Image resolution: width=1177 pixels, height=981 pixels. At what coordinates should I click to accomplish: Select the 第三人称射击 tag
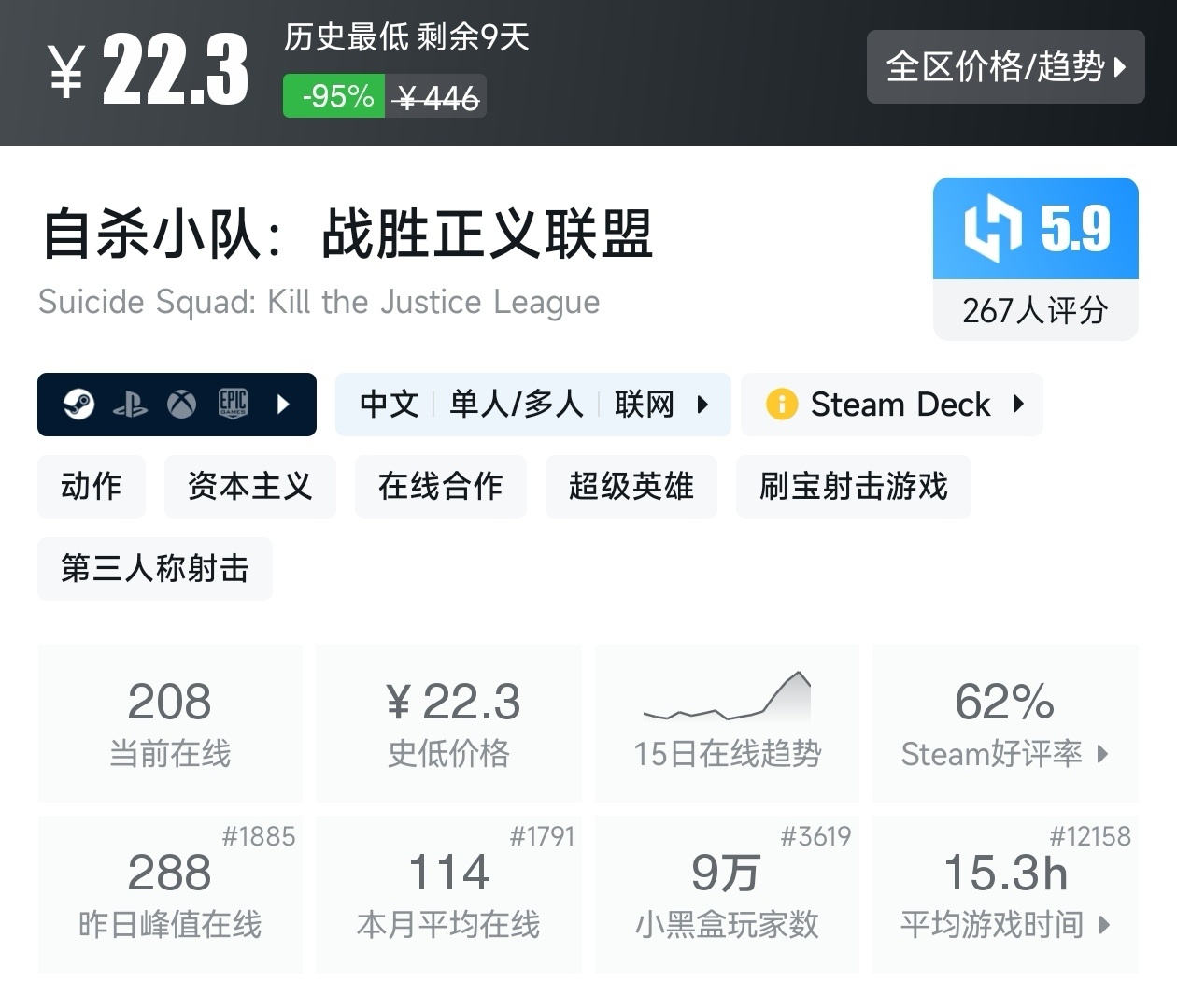(155, 569)
